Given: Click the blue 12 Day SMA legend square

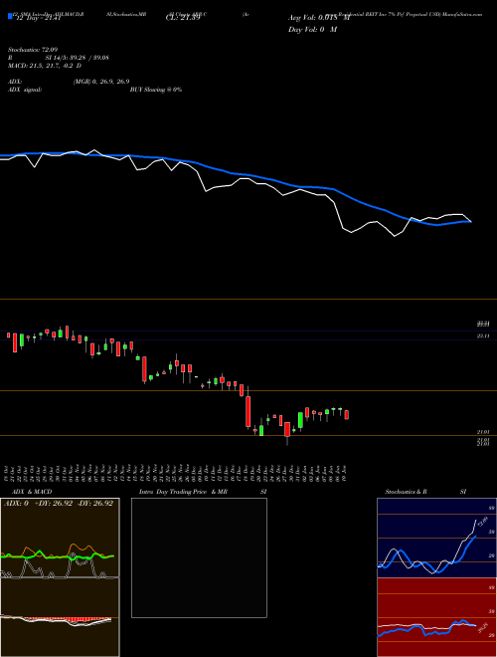Looking at the screenshot, I should [x=10, y=17].
